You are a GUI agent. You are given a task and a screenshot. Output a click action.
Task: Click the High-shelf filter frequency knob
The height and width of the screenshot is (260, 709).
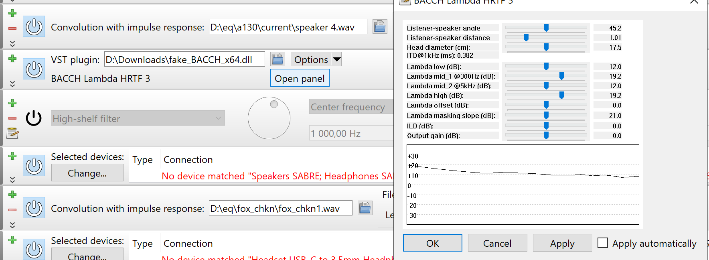[269, 118]
